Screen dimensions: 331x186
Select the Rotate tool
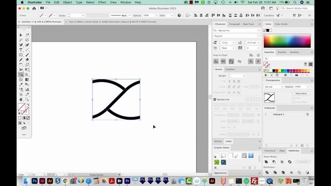click(21, 65)
